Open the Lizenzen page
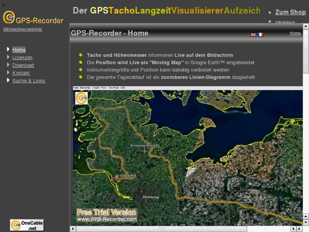This screenshot has width=309, height=232. (x=23, y=57)
